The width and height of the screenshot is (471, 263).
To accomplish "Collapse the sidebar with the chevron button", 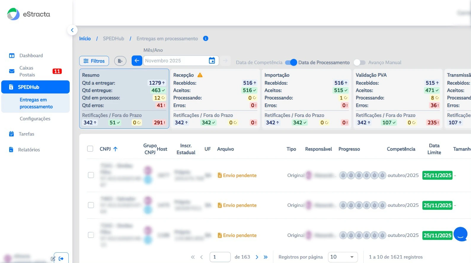I will click(72, 30).
